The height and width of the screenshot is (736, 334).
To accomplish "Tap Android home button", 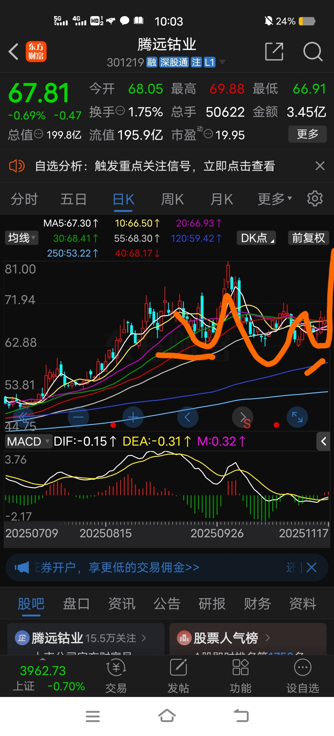I will 167,716.
